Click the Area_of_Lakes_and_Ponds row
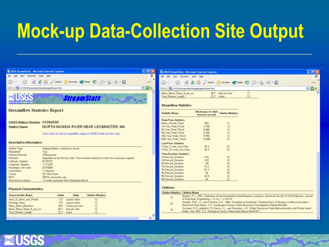This screenshot has height=247, width=329. 57,199
